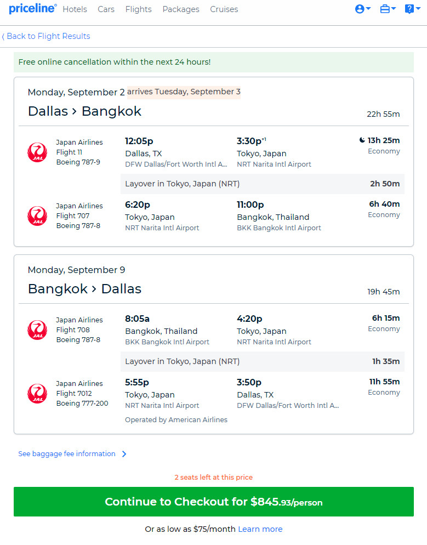Click the JAL logo for Flight 11
This screenshot has height=545, width=427.
(37, 152)
